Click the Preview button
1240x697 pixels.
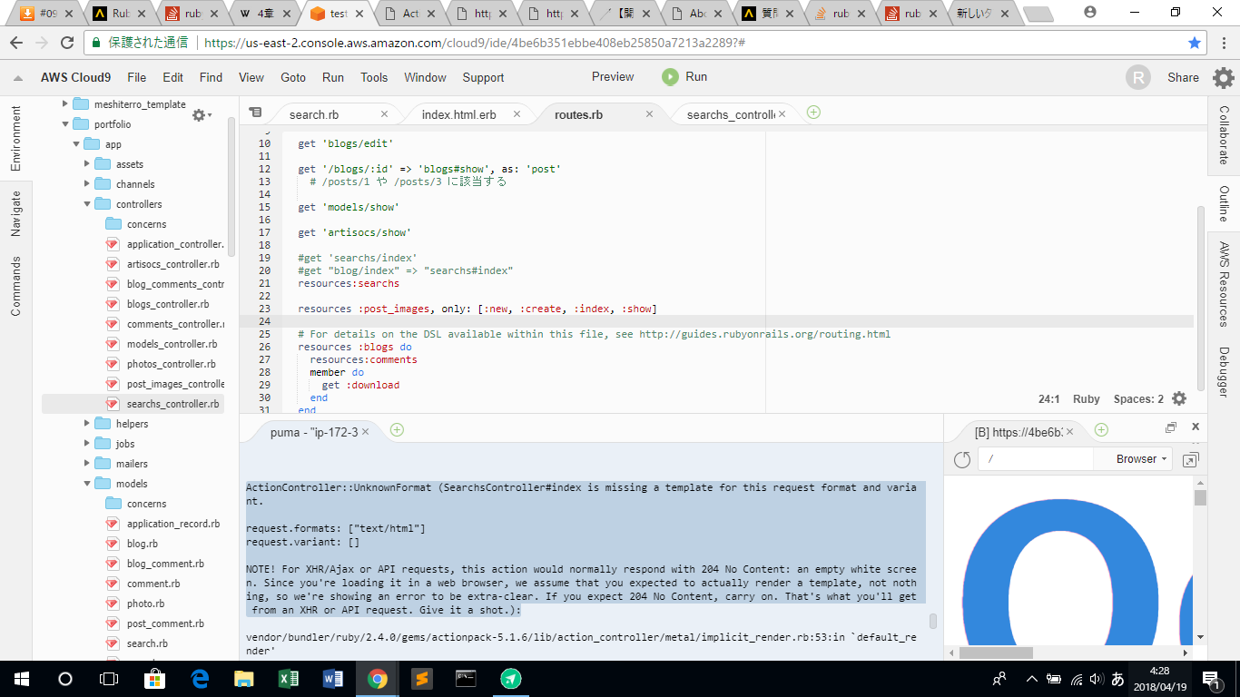[x=613, y=77]
